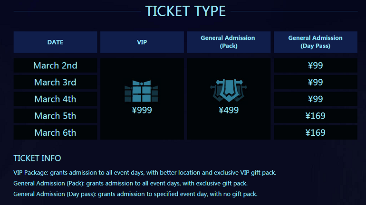Pick the ¥99 day pass for March 2nd

316,65
